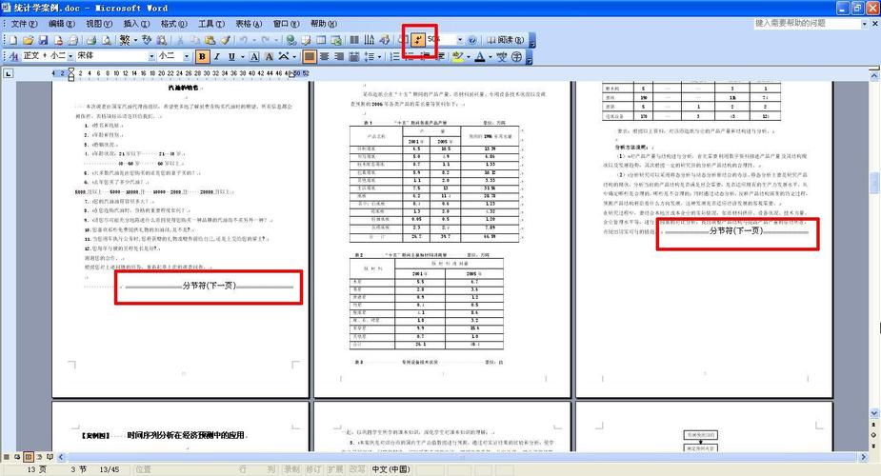Screen dimensions: 881x476
Task: Toggle Bold formatting
Action: (x=202, y=56)
